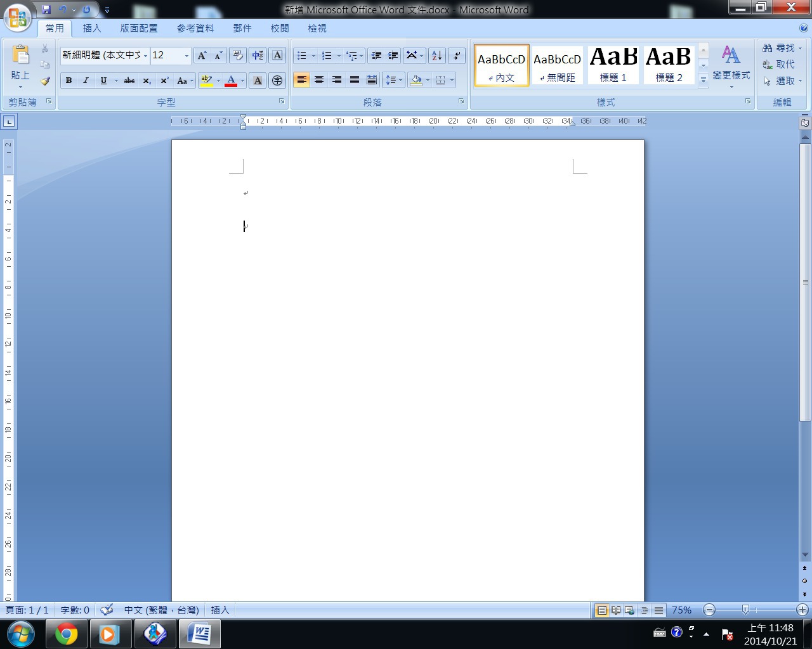Click the zoom slider handle in status bar
Viewport: 812px width, 649px height.
pos(745,610)
